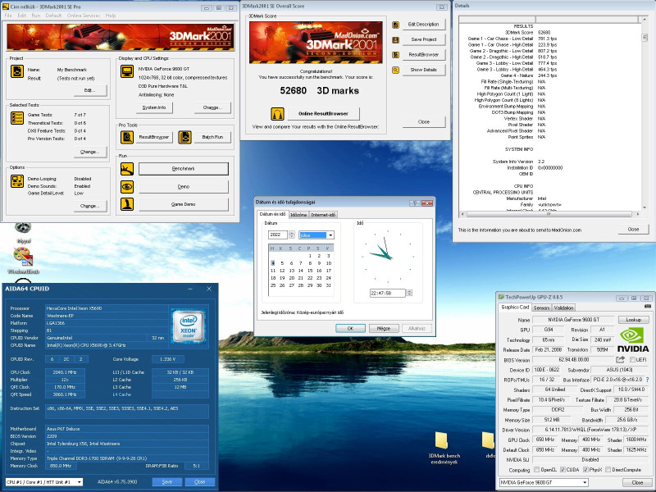Screen dimensions: 656x492
Task: Switch to the Sensors tab in GPU-Z
Action: 542,307
